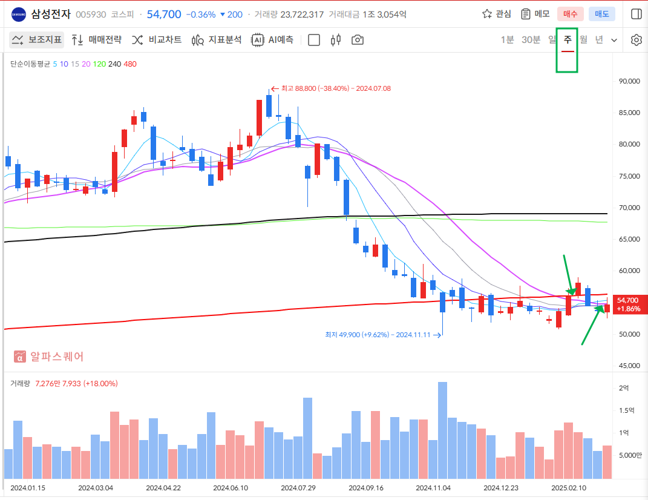This screenshot has width=648, height=500.
Task: Click the 240 moving average label
Action: click(x=114, y=64)
